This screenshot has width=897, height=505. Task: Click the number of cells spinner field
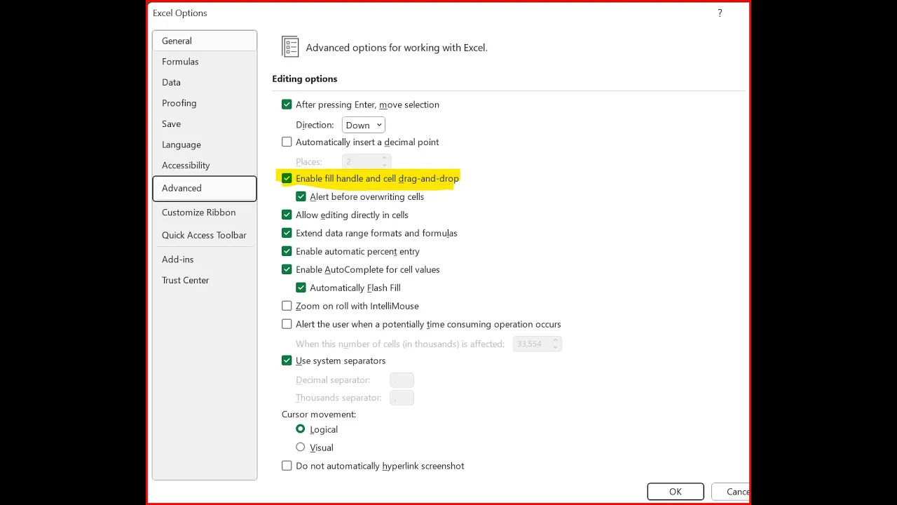[x=537, y=344]
